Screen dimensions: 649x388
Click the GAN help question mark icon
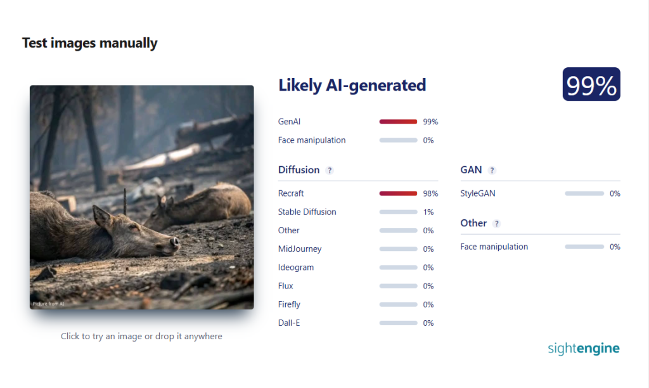[x=491, y=170]
